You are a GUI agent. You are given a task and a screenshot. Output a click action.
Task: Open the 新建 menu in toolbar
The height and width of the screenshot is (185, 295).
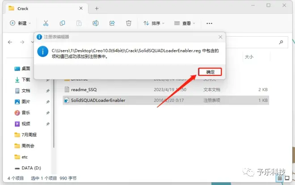pyautogui.click(x=20, y=23)
